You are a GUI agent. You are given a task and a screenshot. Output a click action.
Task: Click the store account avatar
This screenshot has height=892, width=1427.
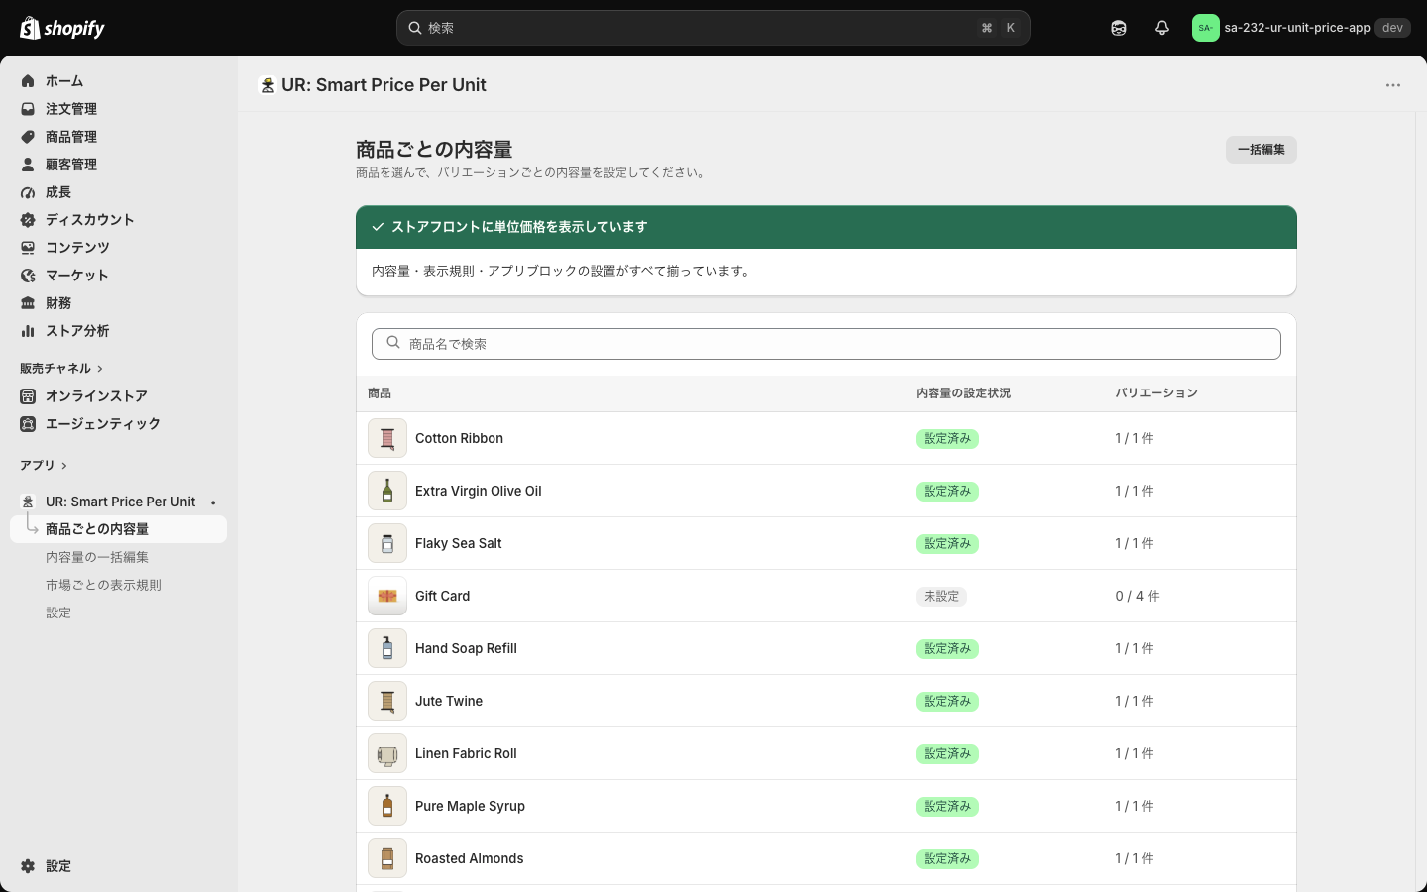(1205, 28)
